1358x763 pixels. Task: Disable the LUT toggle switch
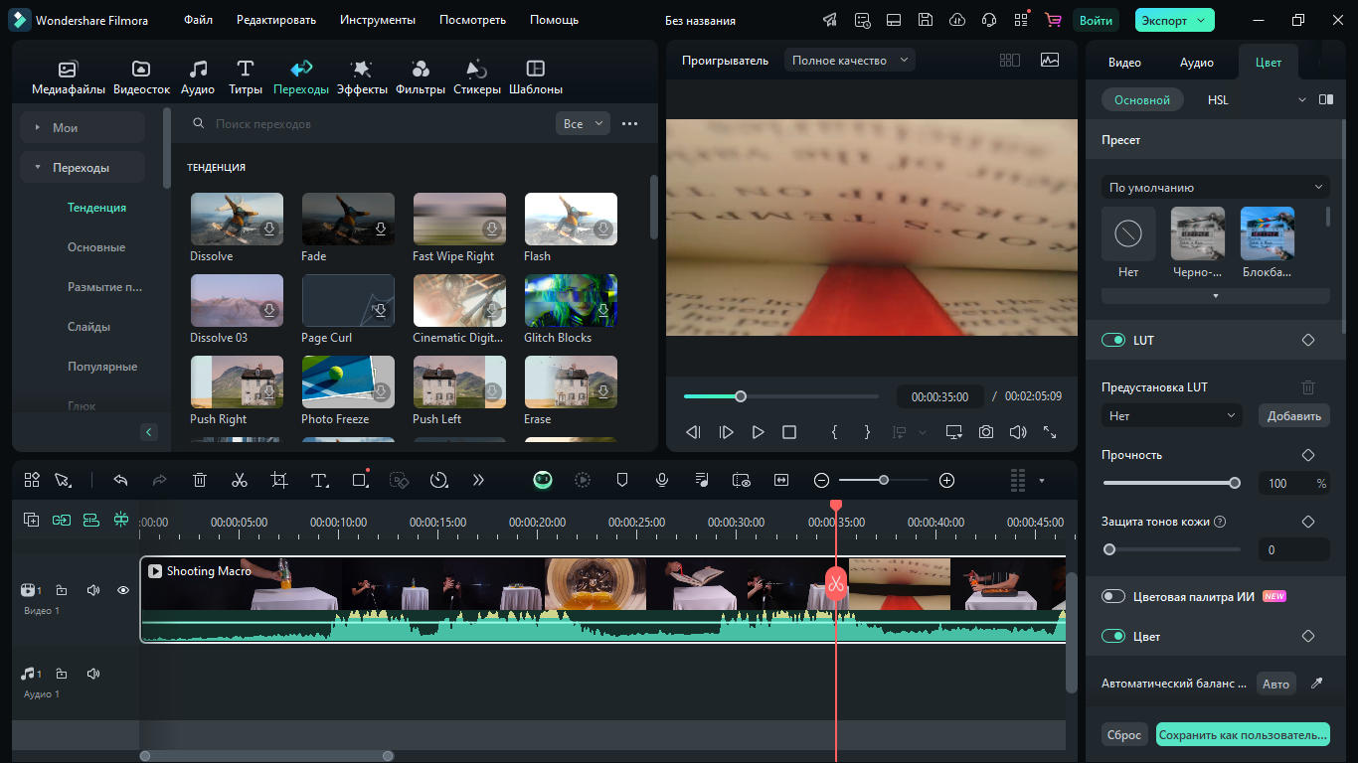[x=1112, y=340]
